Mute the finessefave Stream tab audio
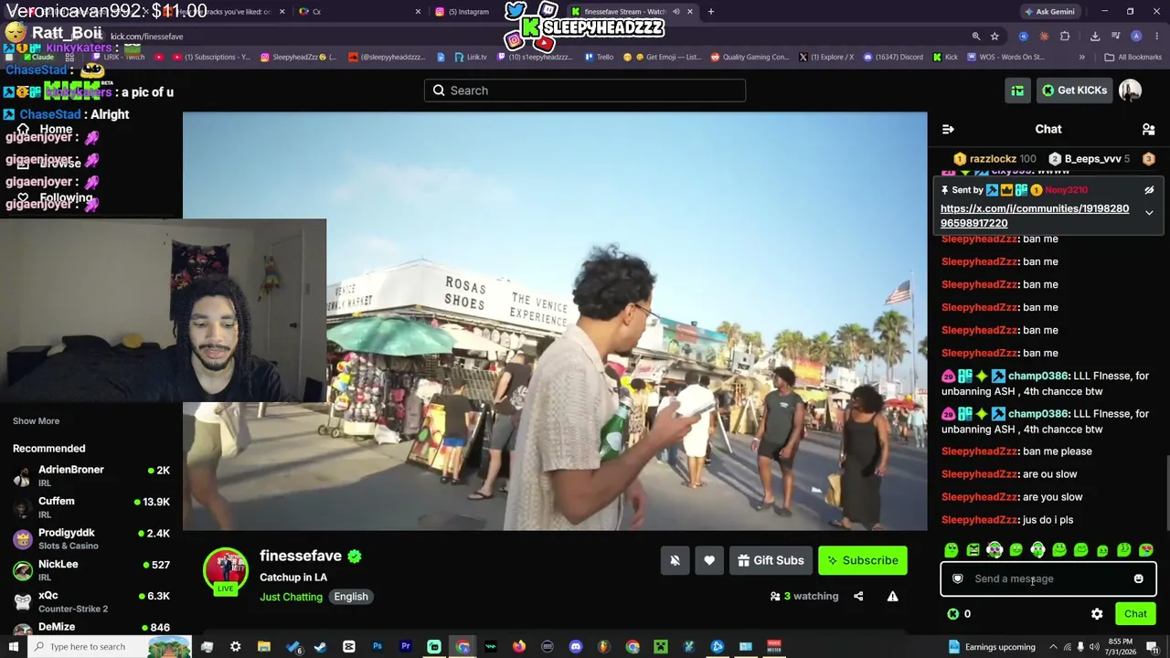This screenshot has height=658, width=1170. pos(676,12)
